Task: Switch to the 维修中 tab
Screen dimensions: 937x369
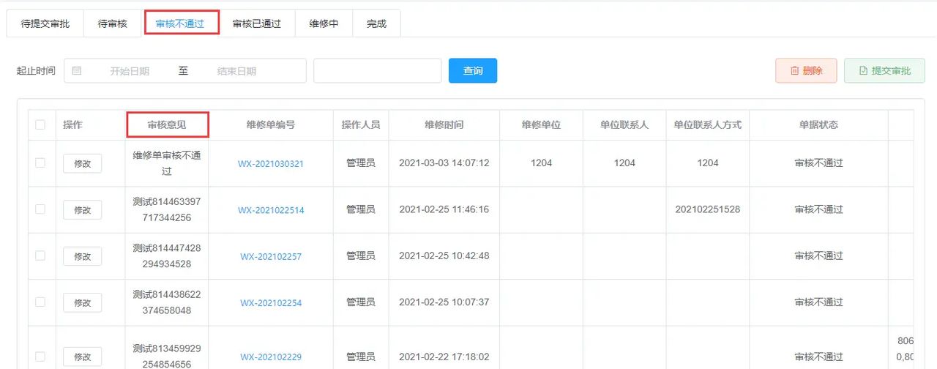Action: pos(324,23)
